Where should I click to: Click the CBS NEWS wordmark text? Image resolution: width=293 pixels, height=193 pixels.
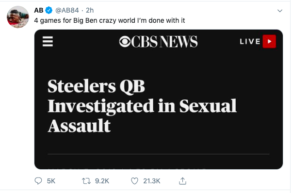pos(164,42)
